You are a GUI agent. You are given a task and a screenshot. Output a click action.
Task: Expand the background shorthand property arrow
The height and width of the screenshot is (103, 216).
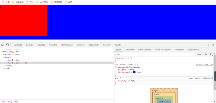pyautogui.click(x=132, y=72)
